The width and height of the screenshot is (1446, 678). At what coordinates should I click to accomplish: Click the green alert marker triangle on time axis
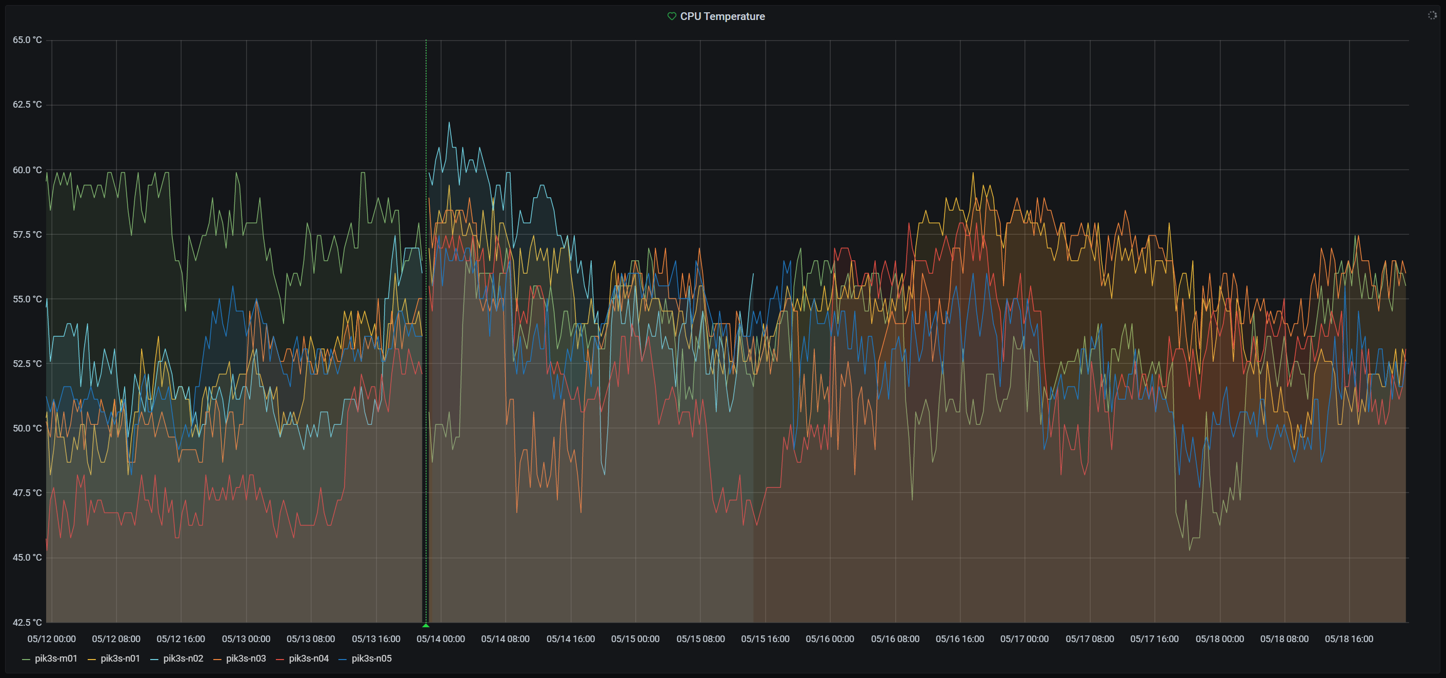click(426, 625)
